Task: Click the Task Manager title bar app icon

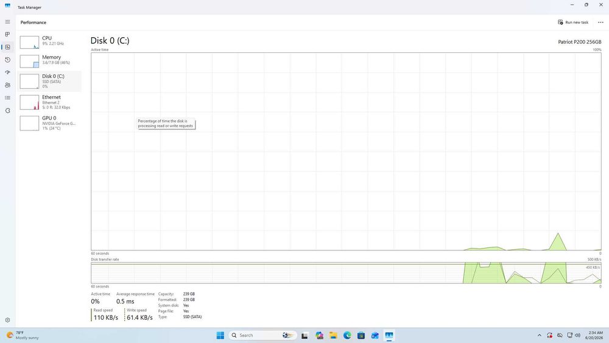Action: pyautogui.click(x=7, y=6)
